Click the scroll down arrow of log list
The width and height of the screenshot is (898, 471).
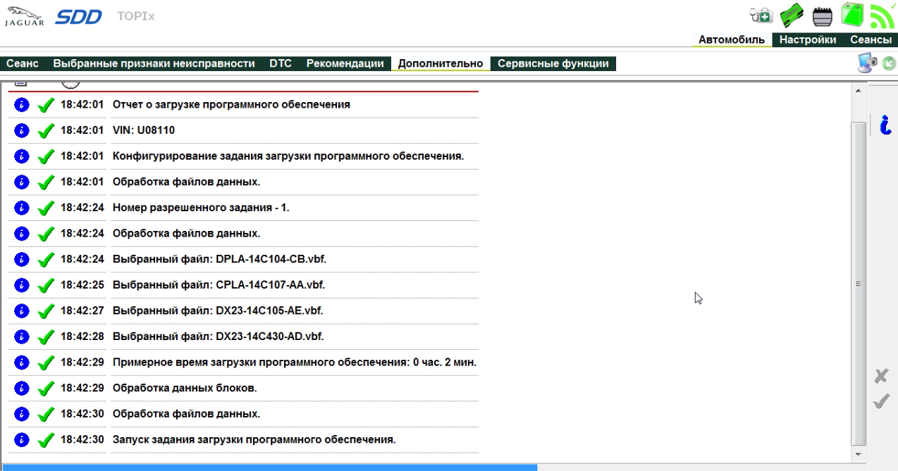(858, 455)
